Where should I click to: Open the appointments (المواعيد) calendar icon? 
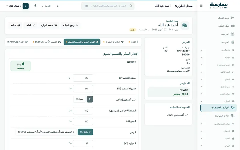tap(233, 42)
